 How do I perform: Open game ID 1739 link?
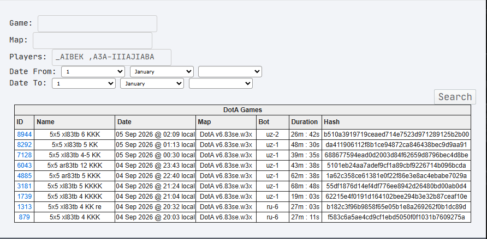pos(24,197)
